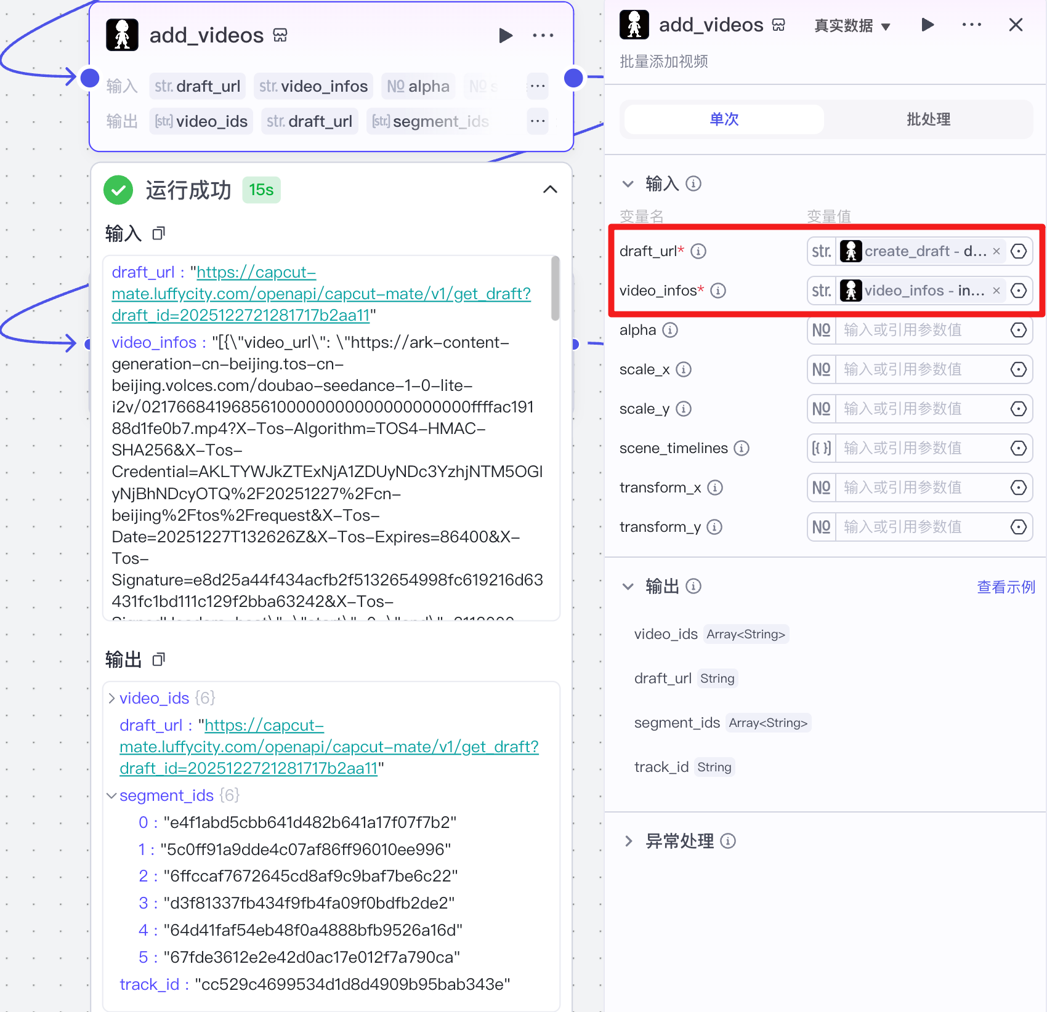This screenshot has width=1047, height=1012.
Task: Open reference picker for scale_x
Action: (x=1019, y=369)
